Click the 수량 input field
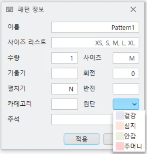Image resolution: width=147 pixels, height=154 pixels. click(65, 58)
